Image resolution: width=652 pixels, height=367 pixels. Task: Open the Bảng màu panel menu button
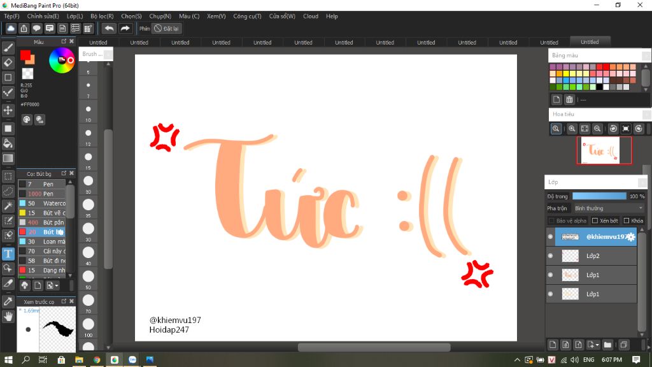(646, 55)
